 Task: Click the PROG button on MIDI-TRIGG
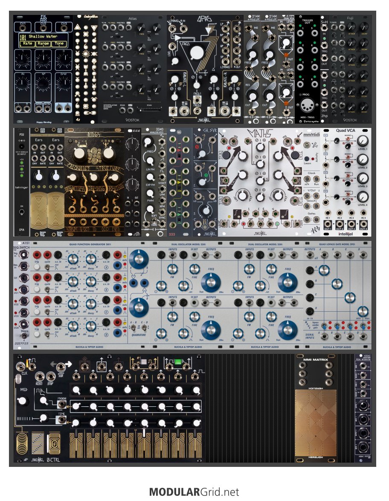[300, 95]
